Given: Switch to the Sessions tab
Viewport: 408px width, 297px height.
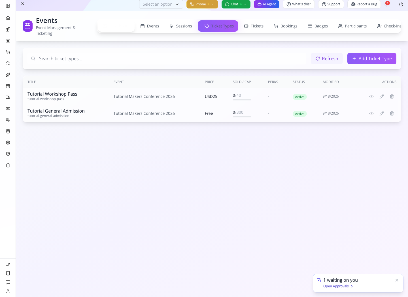Looking at the screenshot, I should (181, 26).
